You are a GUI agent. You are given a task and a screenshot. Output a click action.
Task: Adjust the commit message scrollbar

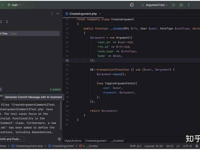[x=61, y=115]
